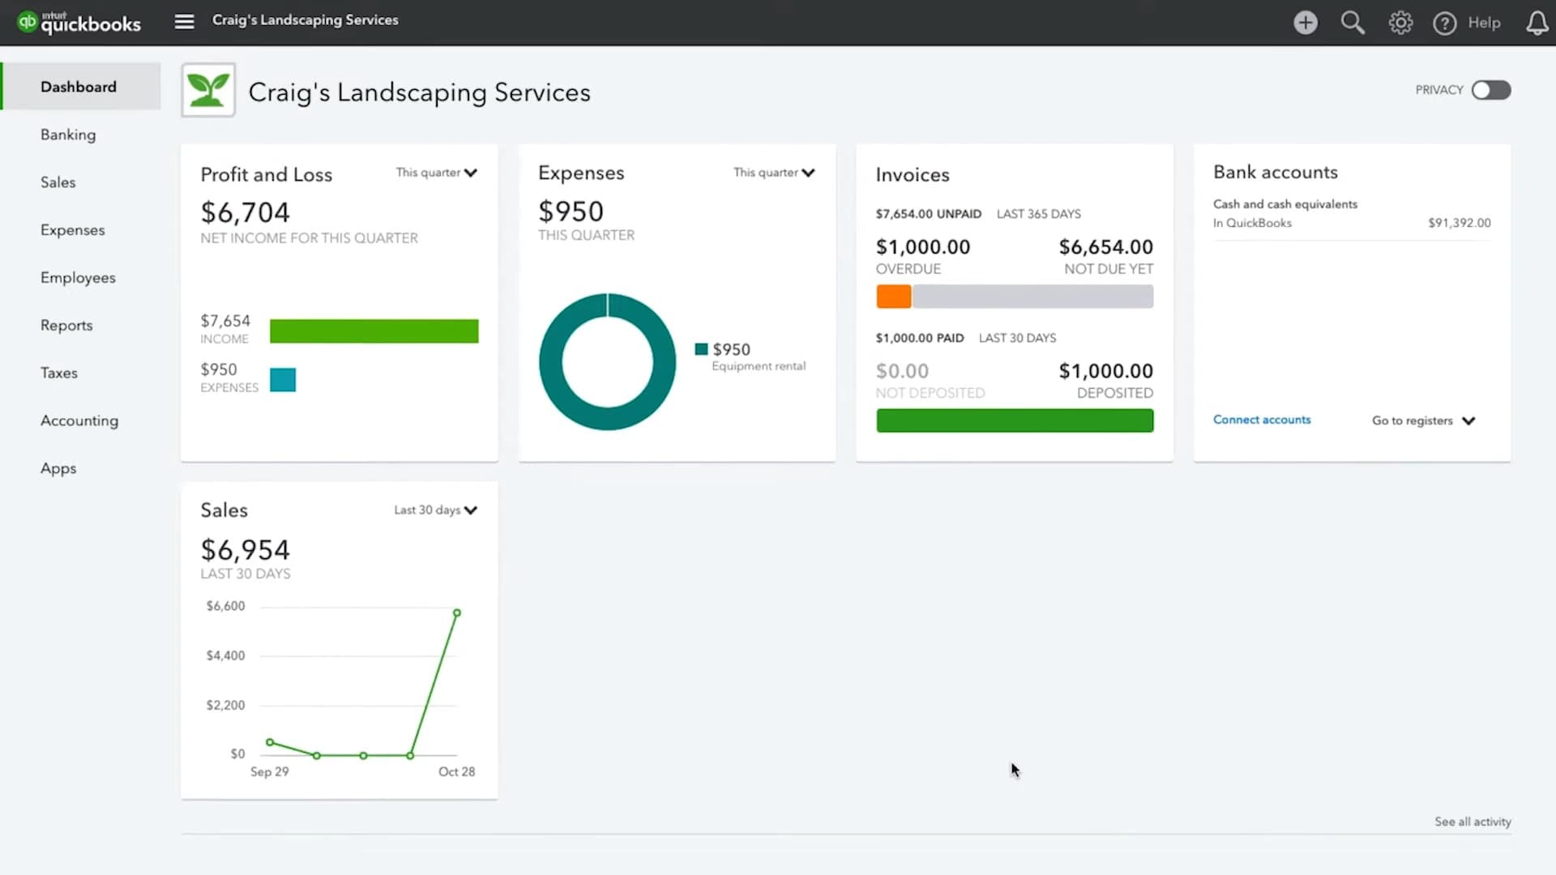Open Sales Last 30 days dropdown
This screenshot has height=875, width=1556.
pos(436,510)
